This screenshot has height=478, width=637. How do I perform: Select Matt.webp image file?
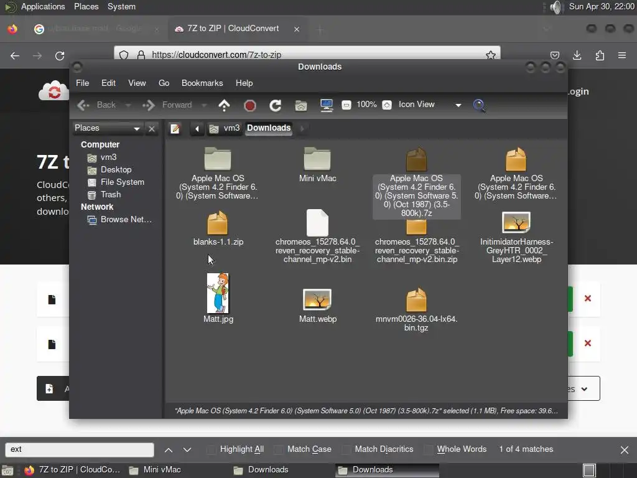click(x=317, y=306)
